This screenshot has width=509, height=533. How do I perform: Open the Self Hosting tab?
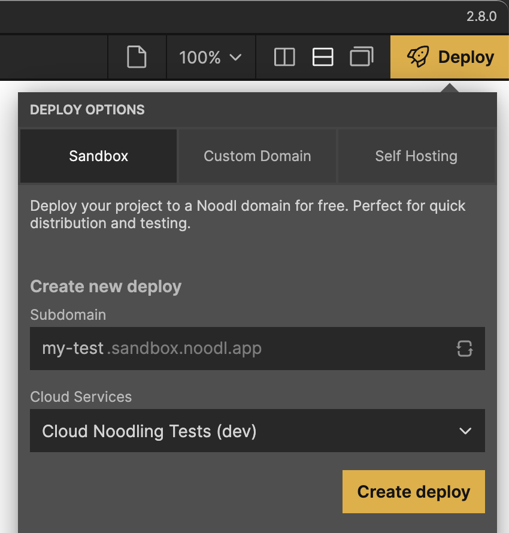416,156
